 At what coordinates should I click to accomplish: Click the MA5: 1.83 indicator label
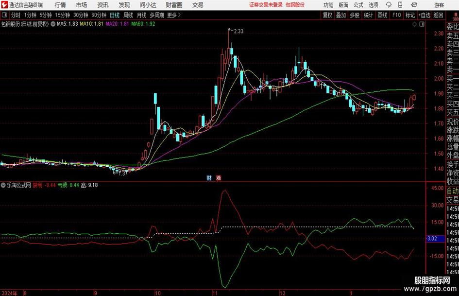68,24
